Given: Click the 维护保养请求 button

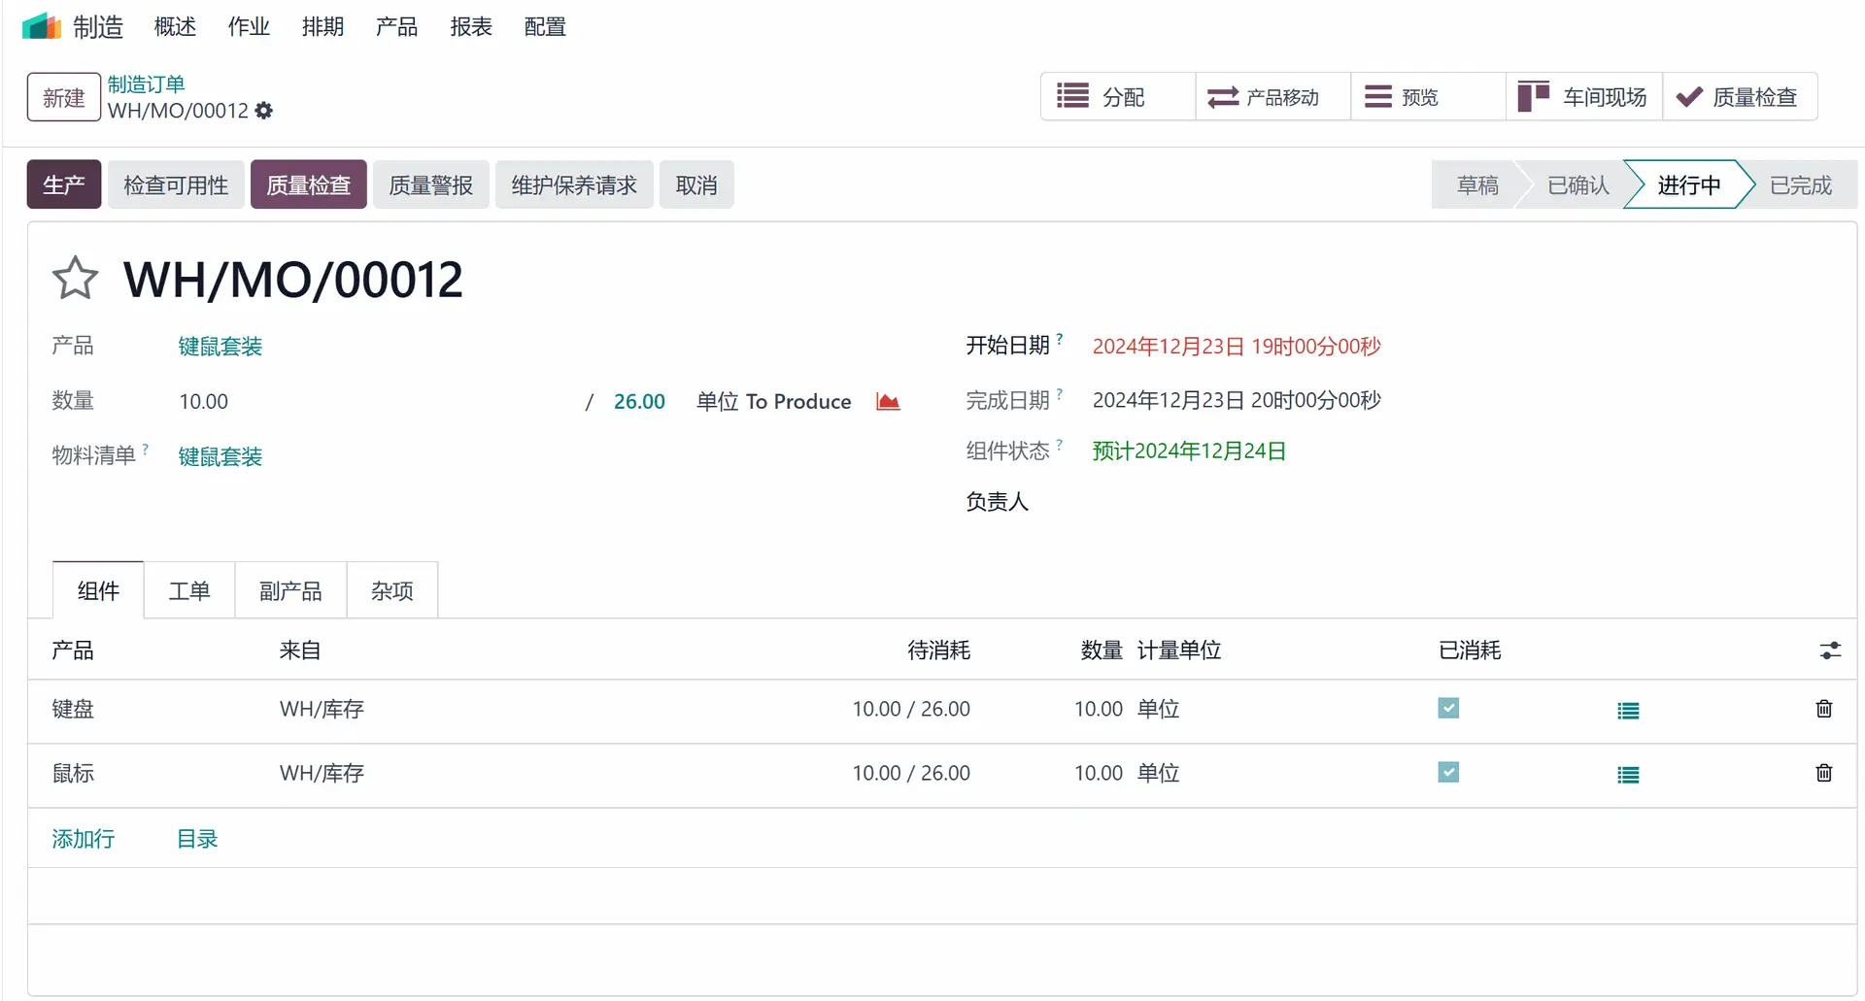Looking at the screenshot, I should [574, 184].
